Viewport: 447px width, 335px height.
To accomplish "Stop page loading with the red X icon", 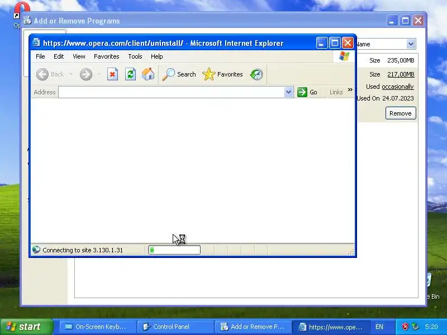I will tap(112, 74).
